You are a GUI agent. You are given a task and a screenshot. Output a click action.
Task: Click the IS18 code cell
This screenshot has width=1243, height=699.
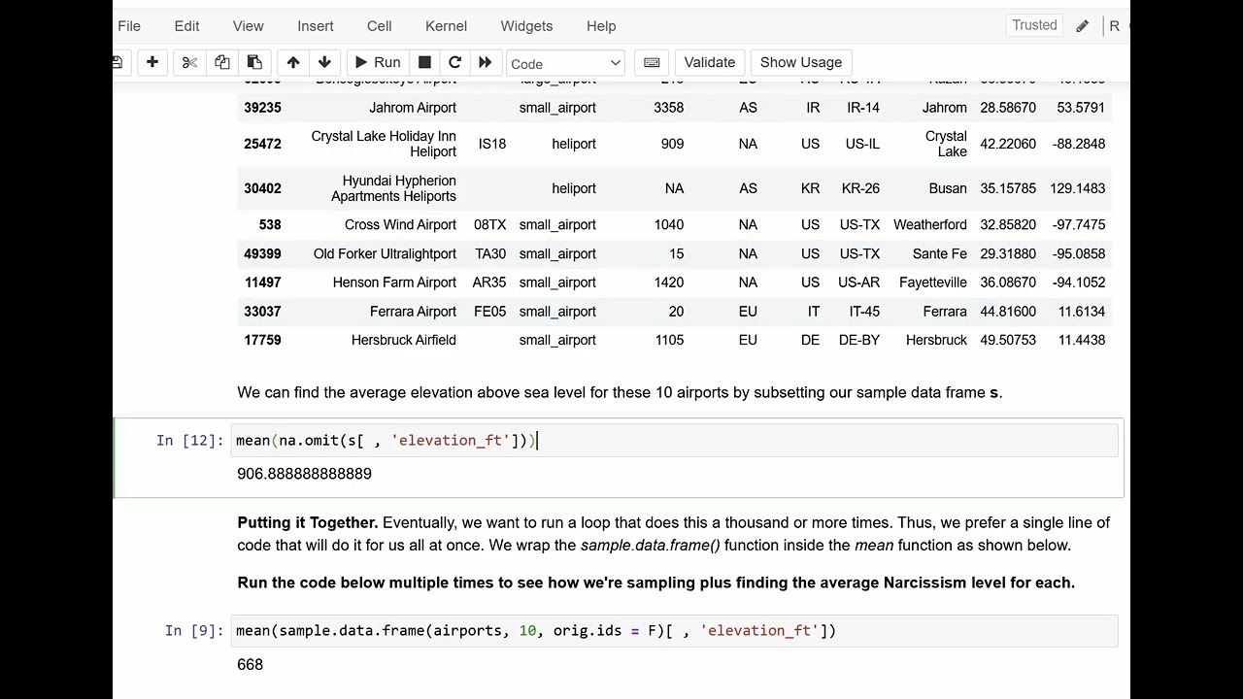(x=492, y=144)
